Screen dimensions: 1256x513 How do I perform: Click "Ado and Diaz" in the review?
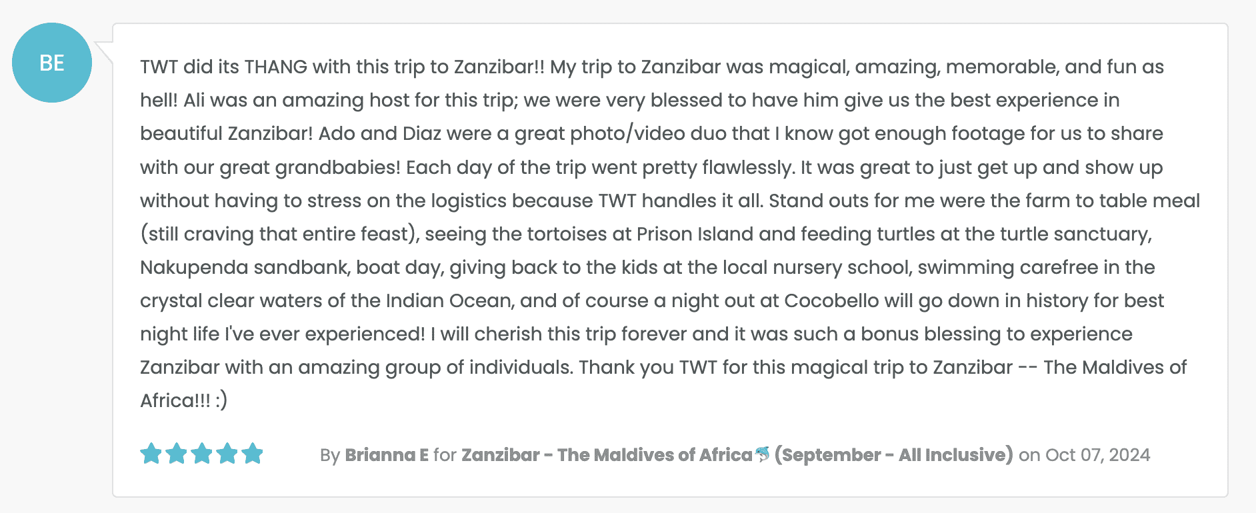click(379, 134)
